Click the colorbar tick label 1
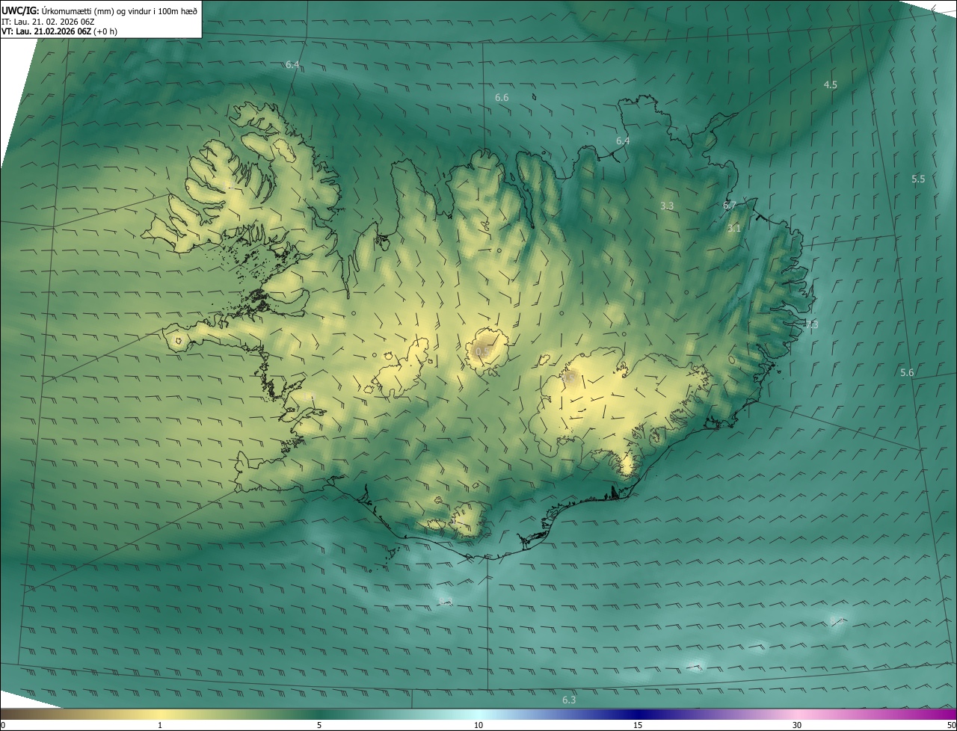The height and width of the screenshot is (731, 957). (x=160, y=725)
